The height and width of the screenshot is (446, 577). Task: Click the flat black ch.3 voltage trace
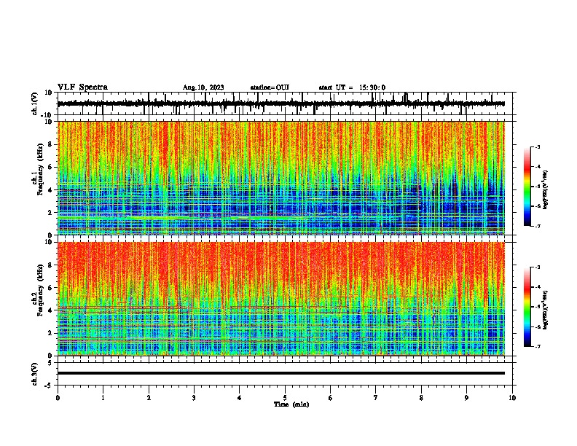point(281,373)
